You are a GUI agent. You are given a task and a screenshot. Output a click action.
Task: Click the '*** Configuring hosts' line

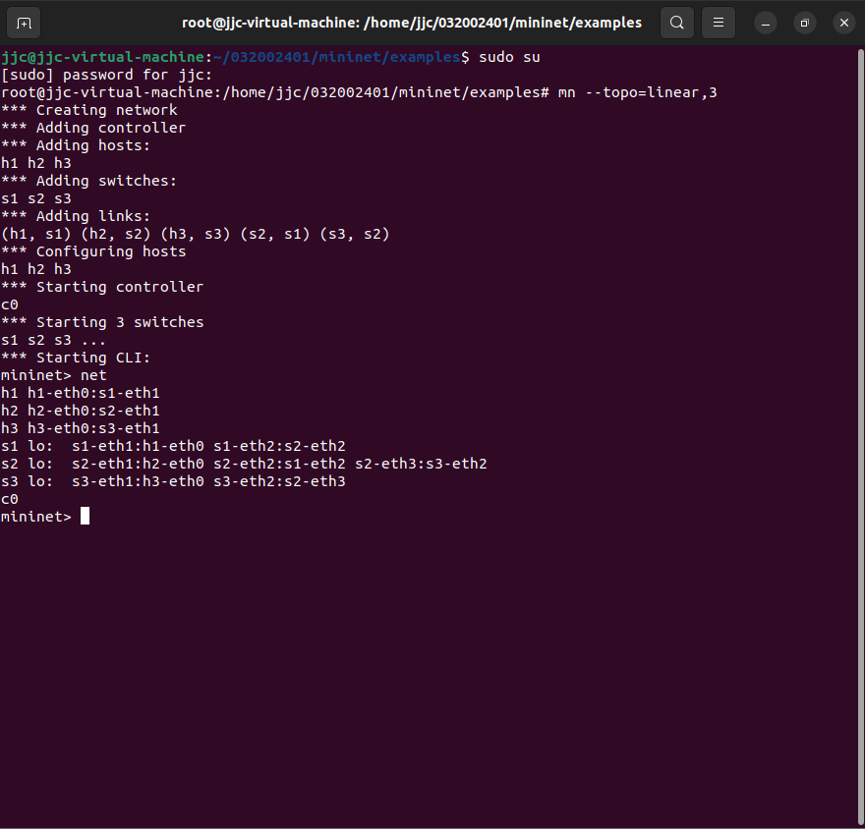pos(93,251)
